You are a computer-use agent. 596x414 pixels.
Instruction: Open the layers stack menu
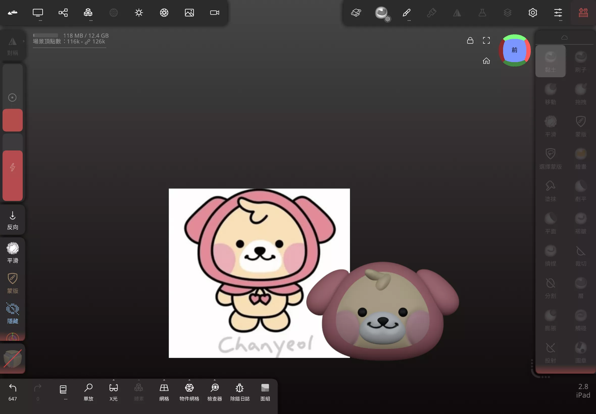508,12
